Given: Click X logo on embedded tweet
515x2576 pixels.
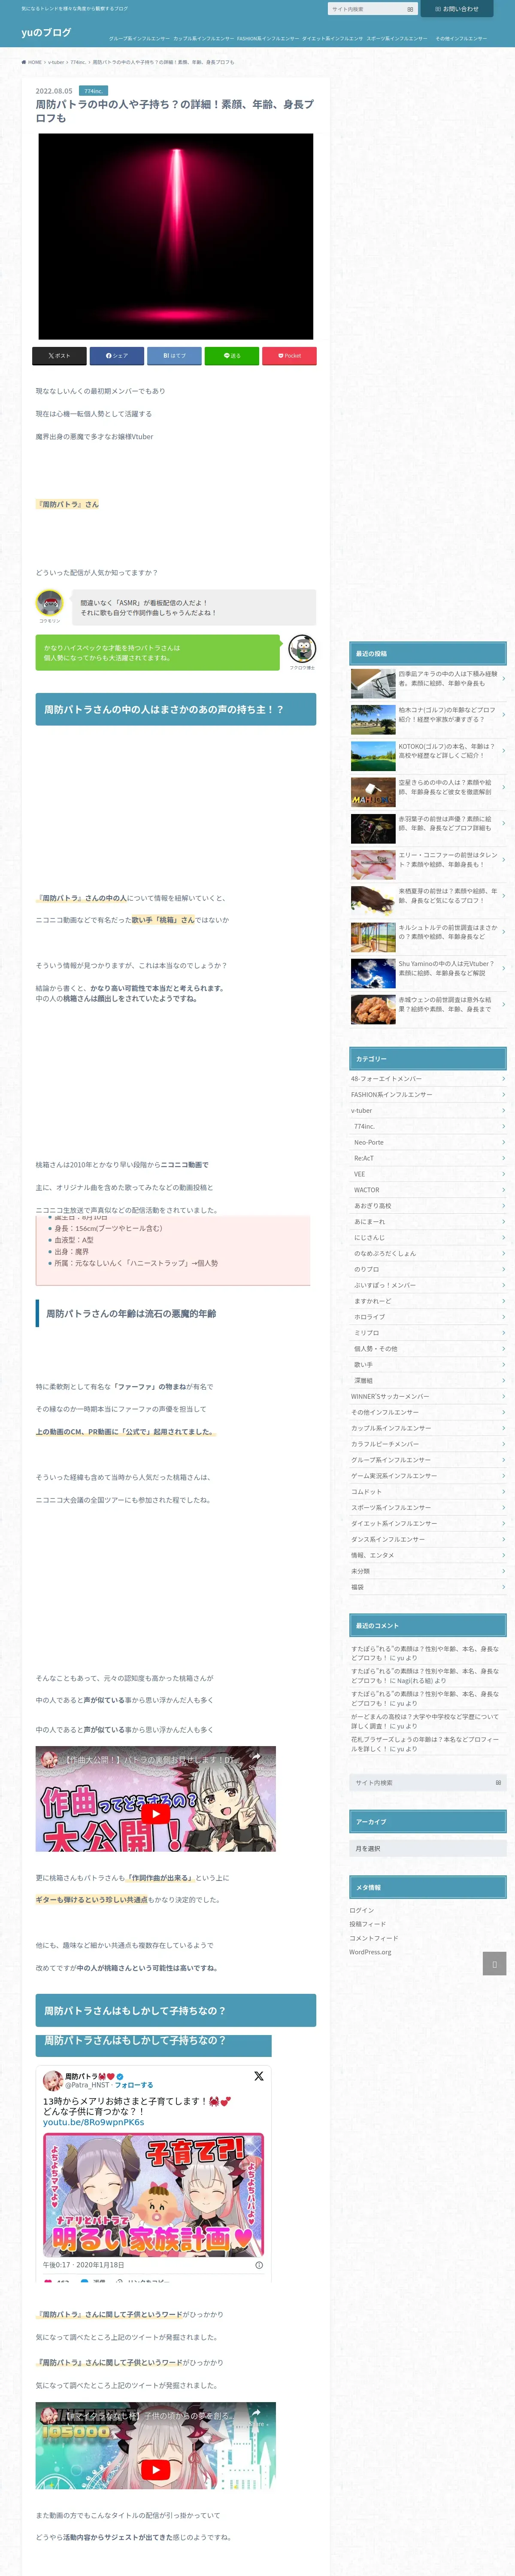Looking at the screenshot, I should [258, 2076].
